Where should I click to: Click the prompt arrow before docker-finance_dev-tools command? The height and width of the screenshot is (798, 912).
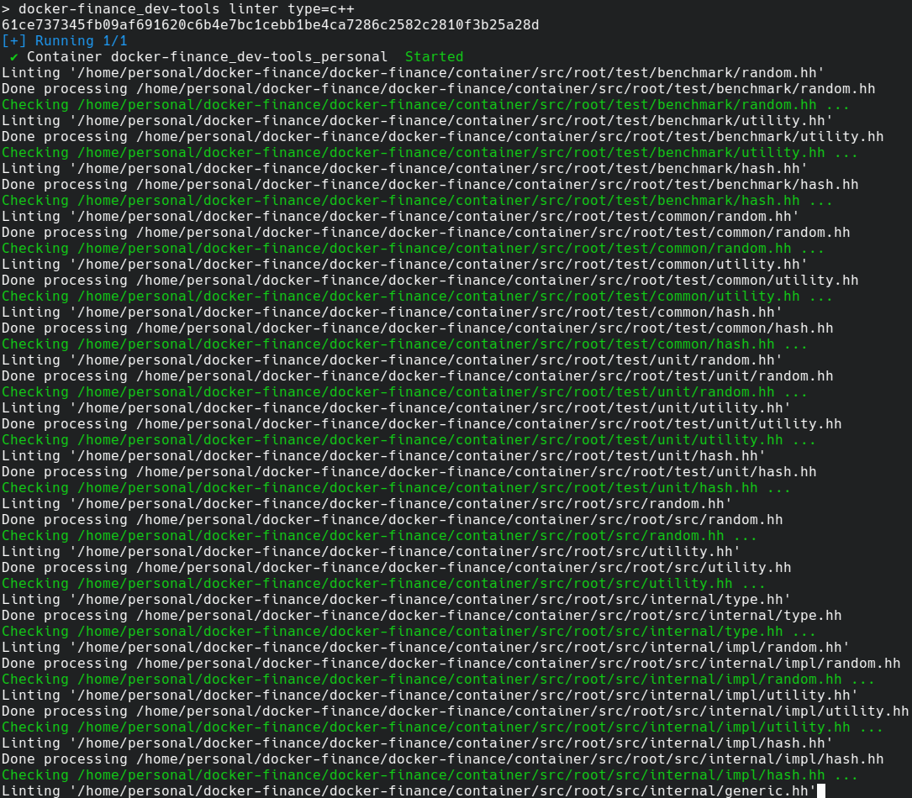click(x=6, y=9)
